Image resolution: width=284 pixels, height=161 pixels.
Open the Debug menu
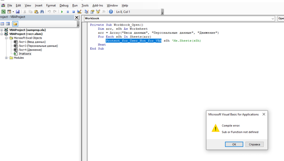[64, 5]
